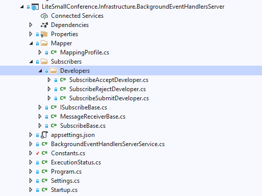The height and width of the screenshot is (196, 262).
Task: Click the C# icon beside SubscribeRejectDeveloper.cs
Action: (x=63, y=89)
